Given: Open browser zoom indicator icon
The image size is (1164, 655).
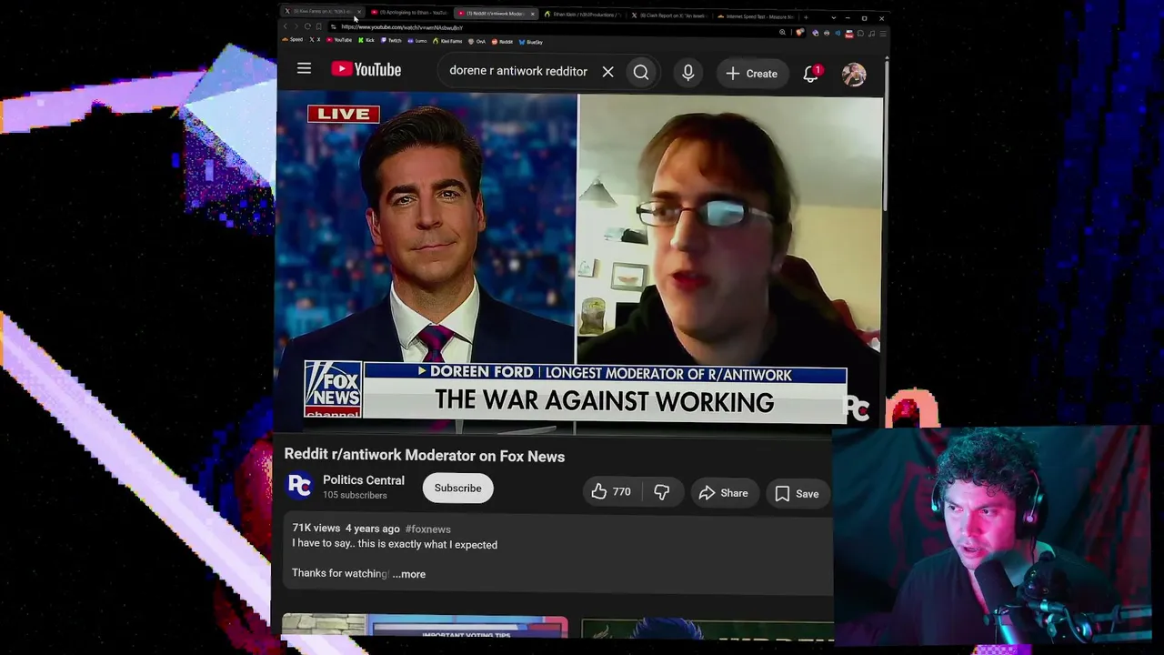Looking at the screenshot, I should (x=782, y=33).
